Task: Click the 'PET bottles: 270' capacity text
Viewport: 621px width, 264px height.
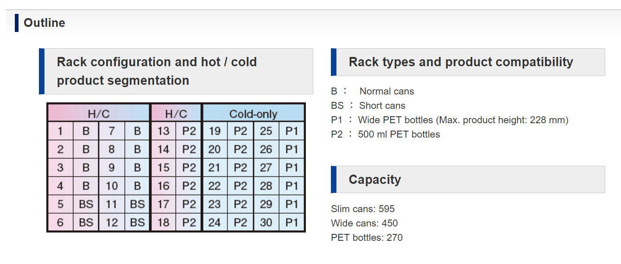Action: pyautogui.click(x=367, y=238)
